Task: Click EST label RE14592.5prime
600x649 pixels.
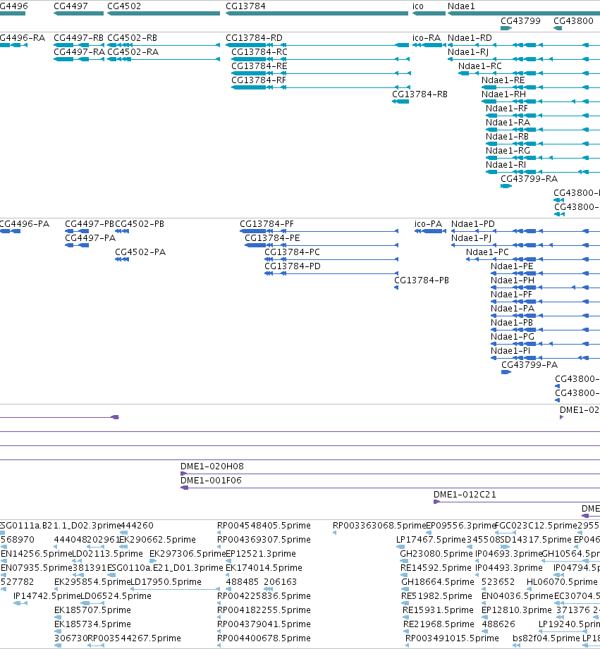Action: click(436, 567)
